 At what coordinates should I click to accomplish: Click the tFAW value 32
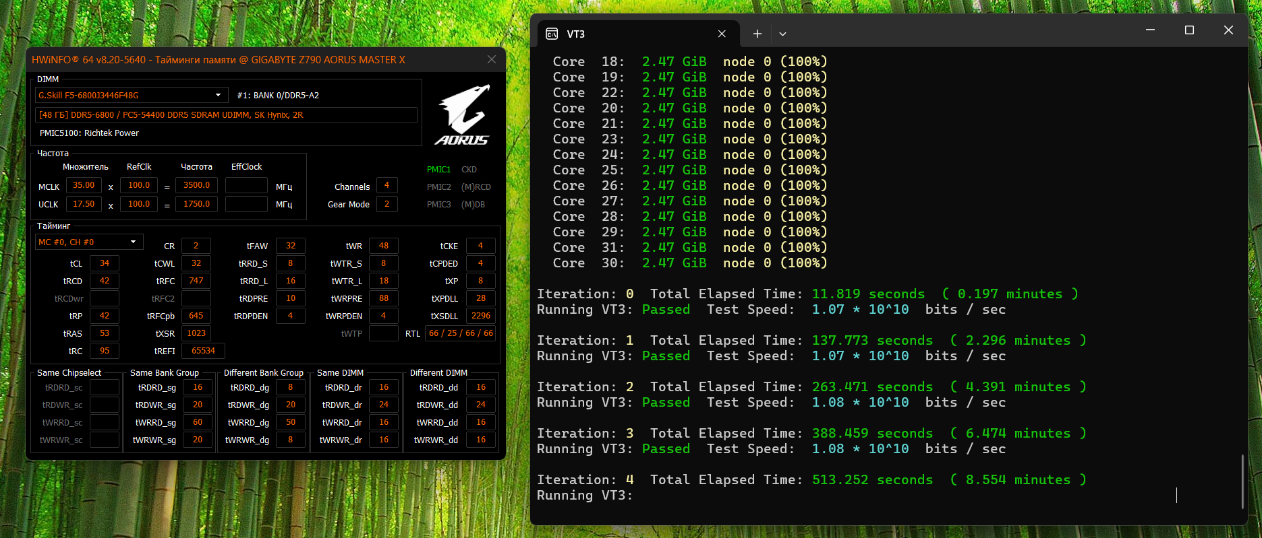(x=291, y=246)
